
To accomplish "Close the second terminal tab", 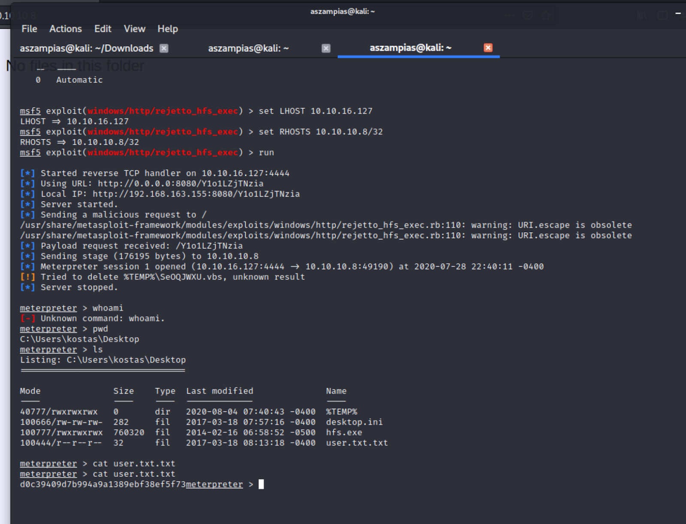I will [x=326, y=48].
